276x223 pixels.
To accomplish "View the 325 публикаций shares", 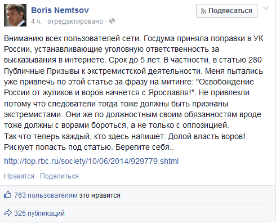I will [x=39, y=213].
